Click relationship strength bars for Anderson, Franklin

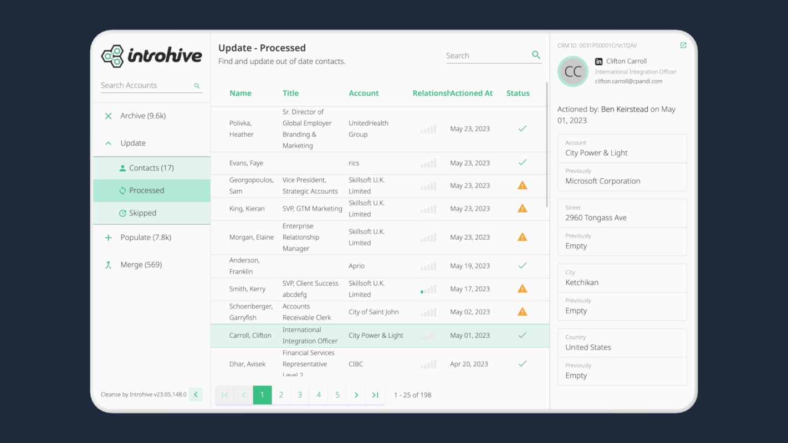tap(428, 266)
